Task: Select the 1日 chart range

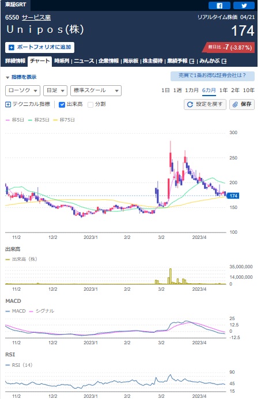Action: point(165,90)
